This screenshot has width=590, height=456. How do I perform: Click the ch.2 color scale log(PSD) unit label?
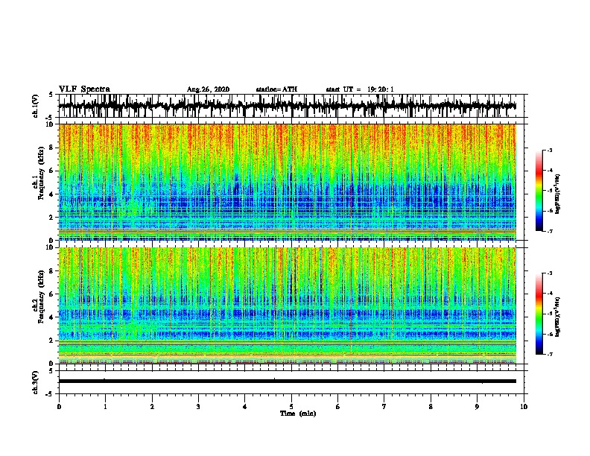click(558, 317)
